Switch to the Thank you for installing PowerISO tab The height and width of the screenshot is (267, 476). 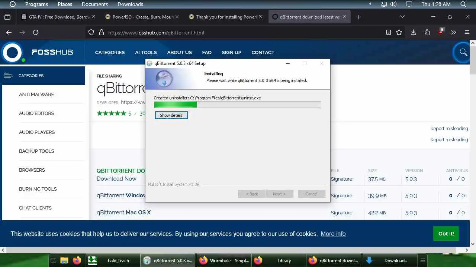225,17
